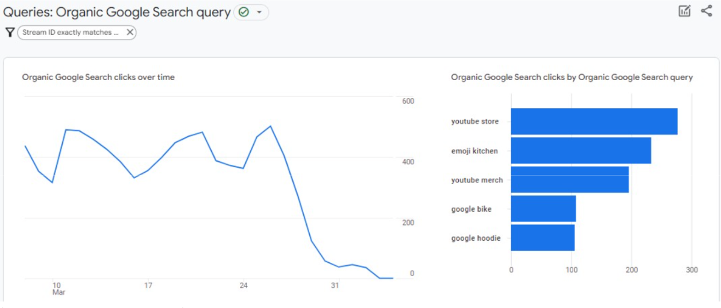
Task: Remove the Stream ID filter chip
Action: point(130,32)
